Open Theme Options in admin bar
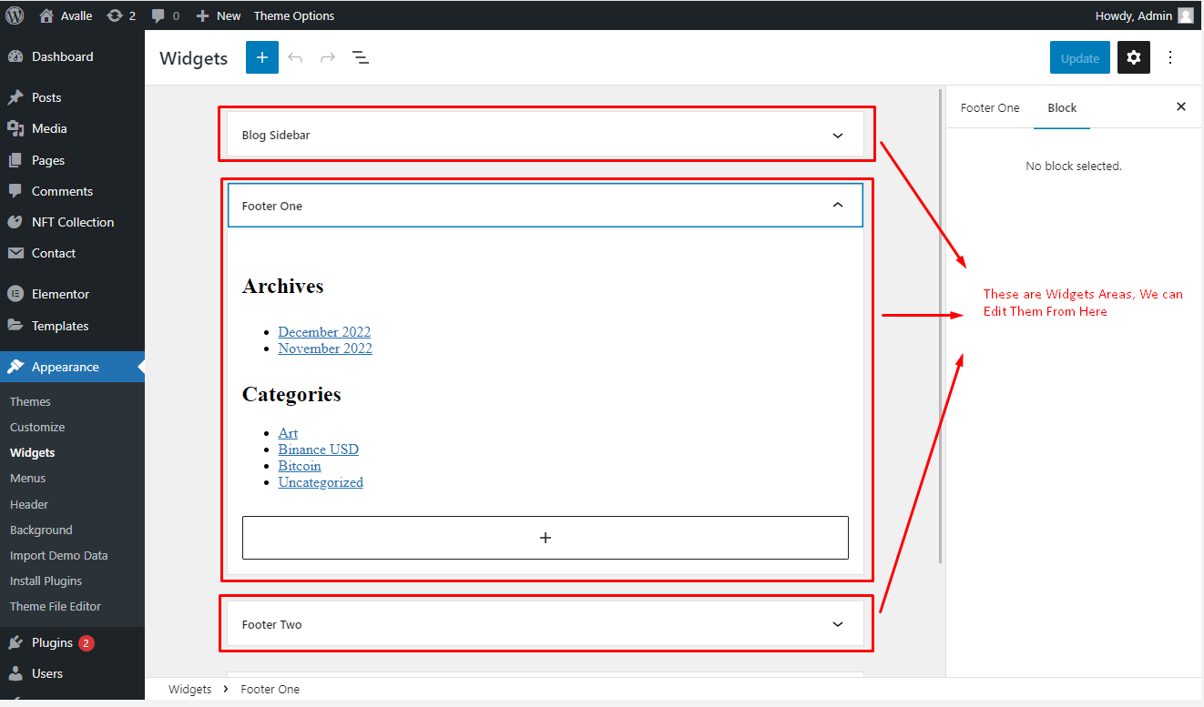Screen dimensions: 1204x707 (293, 15)
